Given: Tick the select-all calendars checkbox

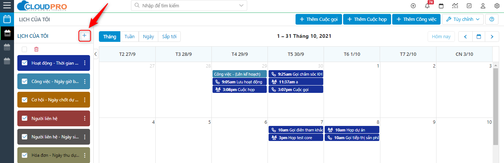Looking at the screenshot, I should click(24, 49).
